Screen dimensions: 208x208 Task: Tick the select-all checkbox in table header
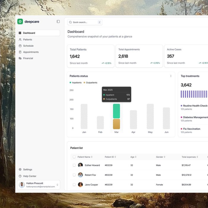coord(74,157)
